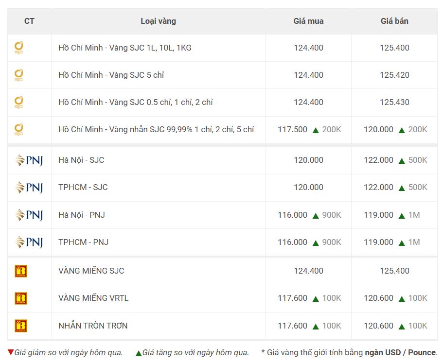444x364 pixels.
Task: Click the red logo beside NHẪN TRÒN TRƠN
Action: click(21, 326)
